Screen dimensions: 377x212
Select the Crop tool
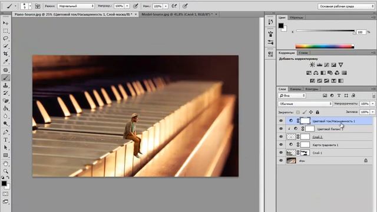[x=5, y=54]
